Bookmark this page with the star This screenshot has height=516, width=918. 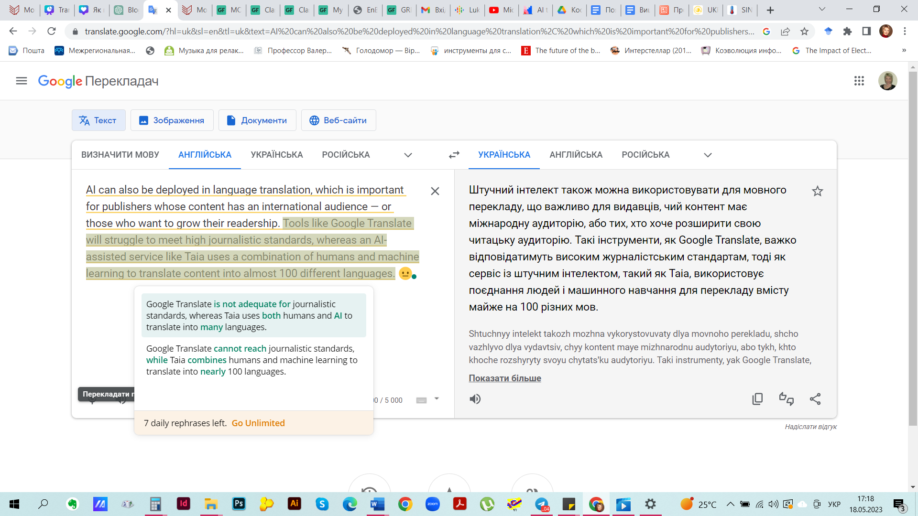click(x=805, y=32)
